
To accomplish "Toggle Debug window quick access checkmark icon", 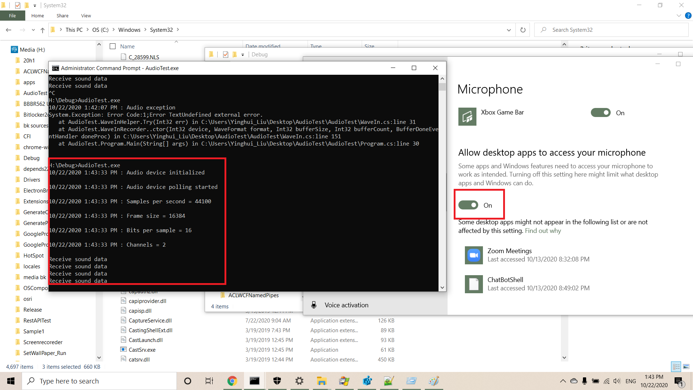I will point(226,55).
